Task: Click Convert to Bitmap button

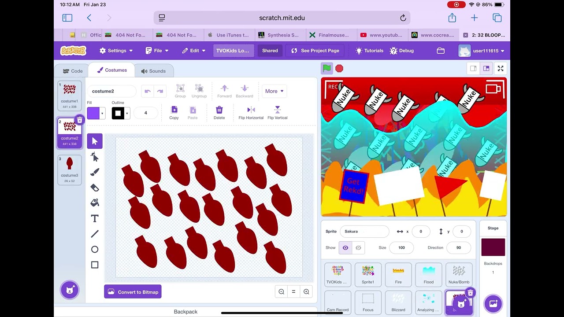Action: pyautogui.click(x=133, y=292)
